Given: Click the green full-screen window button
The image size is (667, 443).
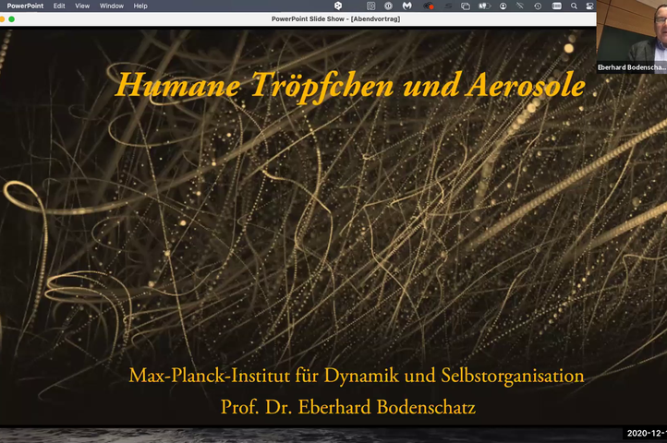Looking at the screenshot, I should (12, 18).
